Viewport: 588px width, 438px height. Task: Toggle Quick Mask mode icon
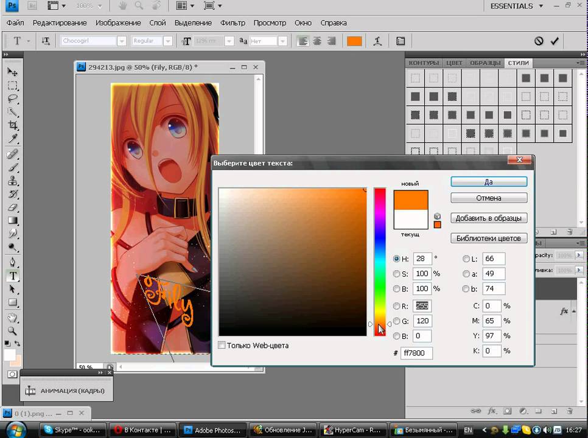pos(12,374)
